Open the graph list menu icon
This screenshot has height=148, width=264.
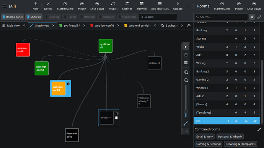tap(186, 63)
